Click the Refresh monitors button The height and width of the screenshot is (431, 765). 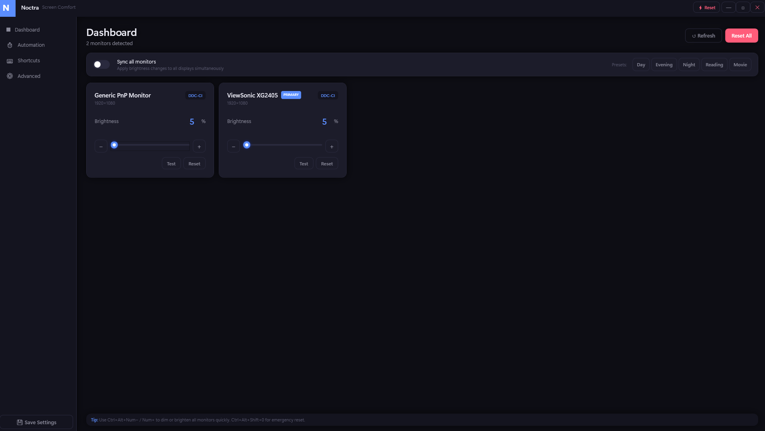pyautogui.click(x=703, y=36)
